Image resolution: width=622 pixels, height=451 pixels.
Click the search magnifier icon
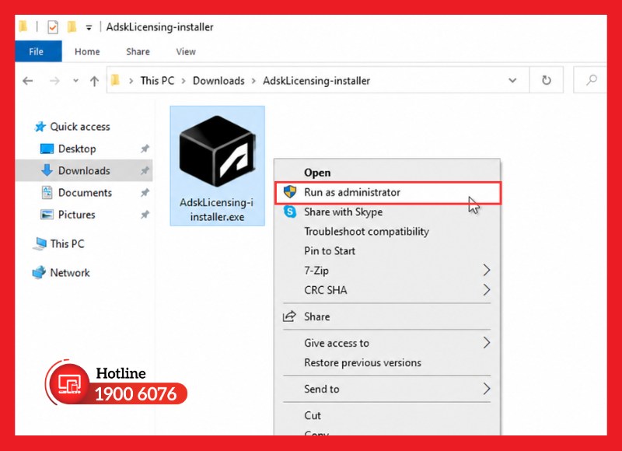pyautogui.click(x=591, y=80)
